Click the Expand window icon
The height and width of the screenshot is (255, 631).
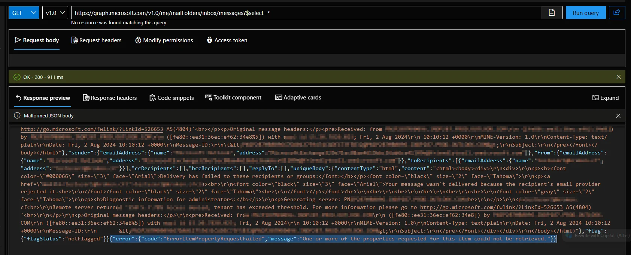(595, 98)
